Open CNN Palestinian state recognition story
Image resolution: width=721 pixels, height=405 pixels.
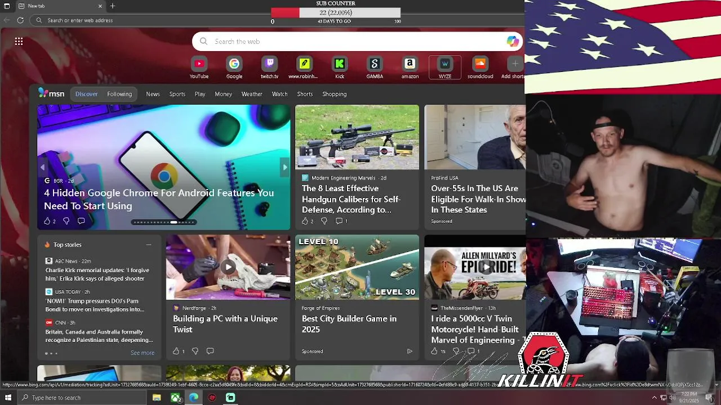(99, 336)
